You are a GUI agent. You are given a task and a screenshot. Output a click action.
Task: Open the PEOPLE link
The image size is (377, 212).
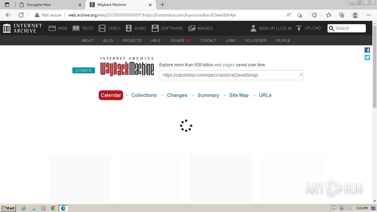coord(283,40)
